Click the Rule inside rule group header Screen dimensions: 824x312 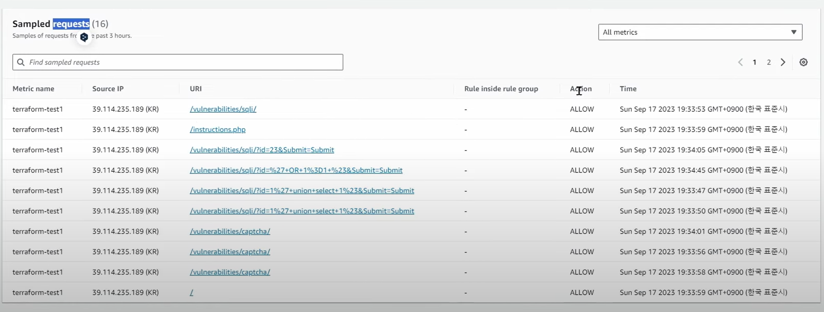coord(501,89)
